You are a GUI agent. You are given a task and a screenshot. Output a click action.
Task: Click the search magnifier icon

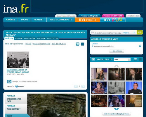coord(93,32)
